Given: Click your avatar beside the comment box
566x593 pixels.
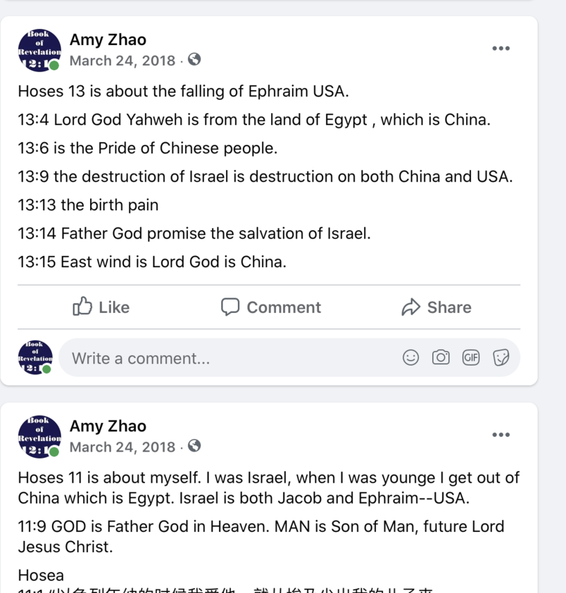Looking at the screenshot, I should pyautogui.click(x=35, y=358).
